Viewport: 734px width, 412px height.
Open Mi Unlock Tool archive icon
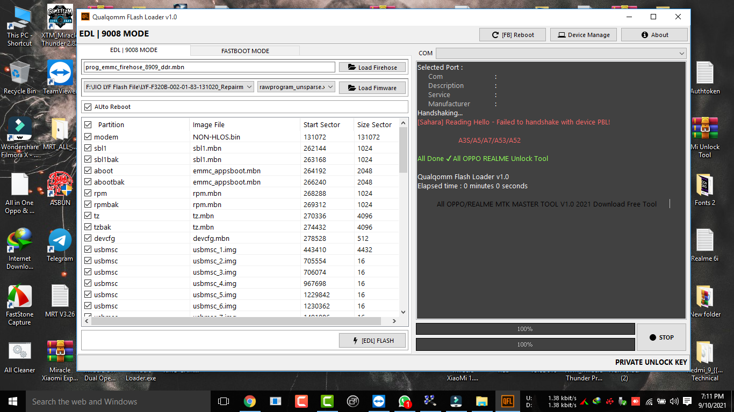click(704, 137)
